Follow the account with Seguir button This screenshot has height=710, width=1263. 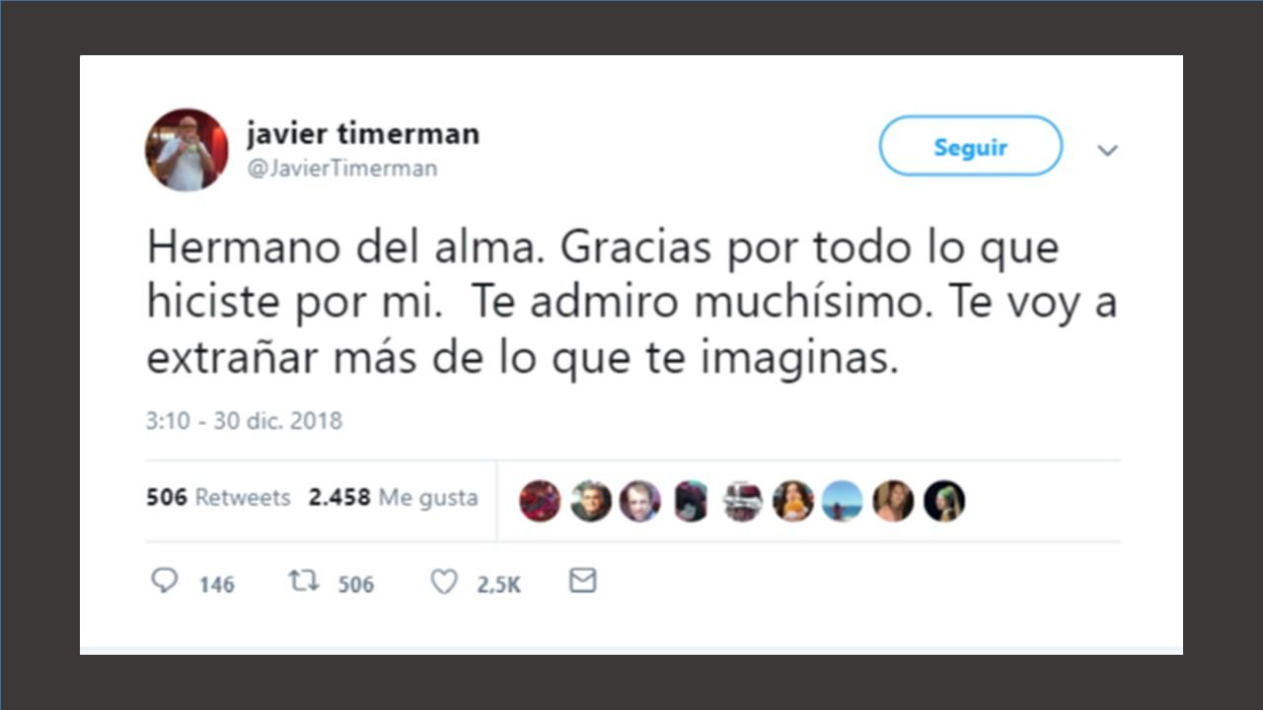coord(971,147)
